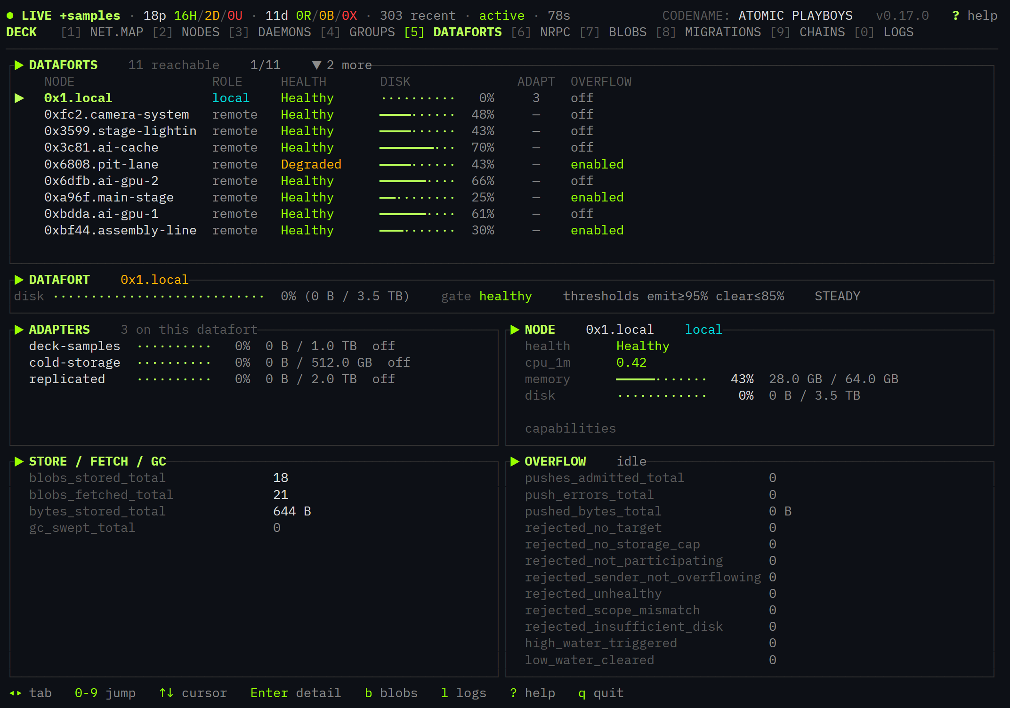Click the replicated adapter name
The height and width of the screenshot is (708, 1010).
(x=67, y=379)
